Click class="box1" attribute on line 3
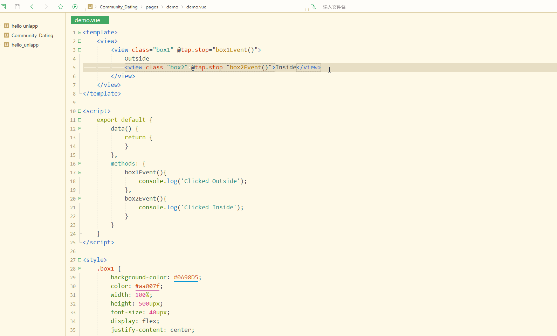This screenshot has width=557, height=336. click(x=153, y=50)
